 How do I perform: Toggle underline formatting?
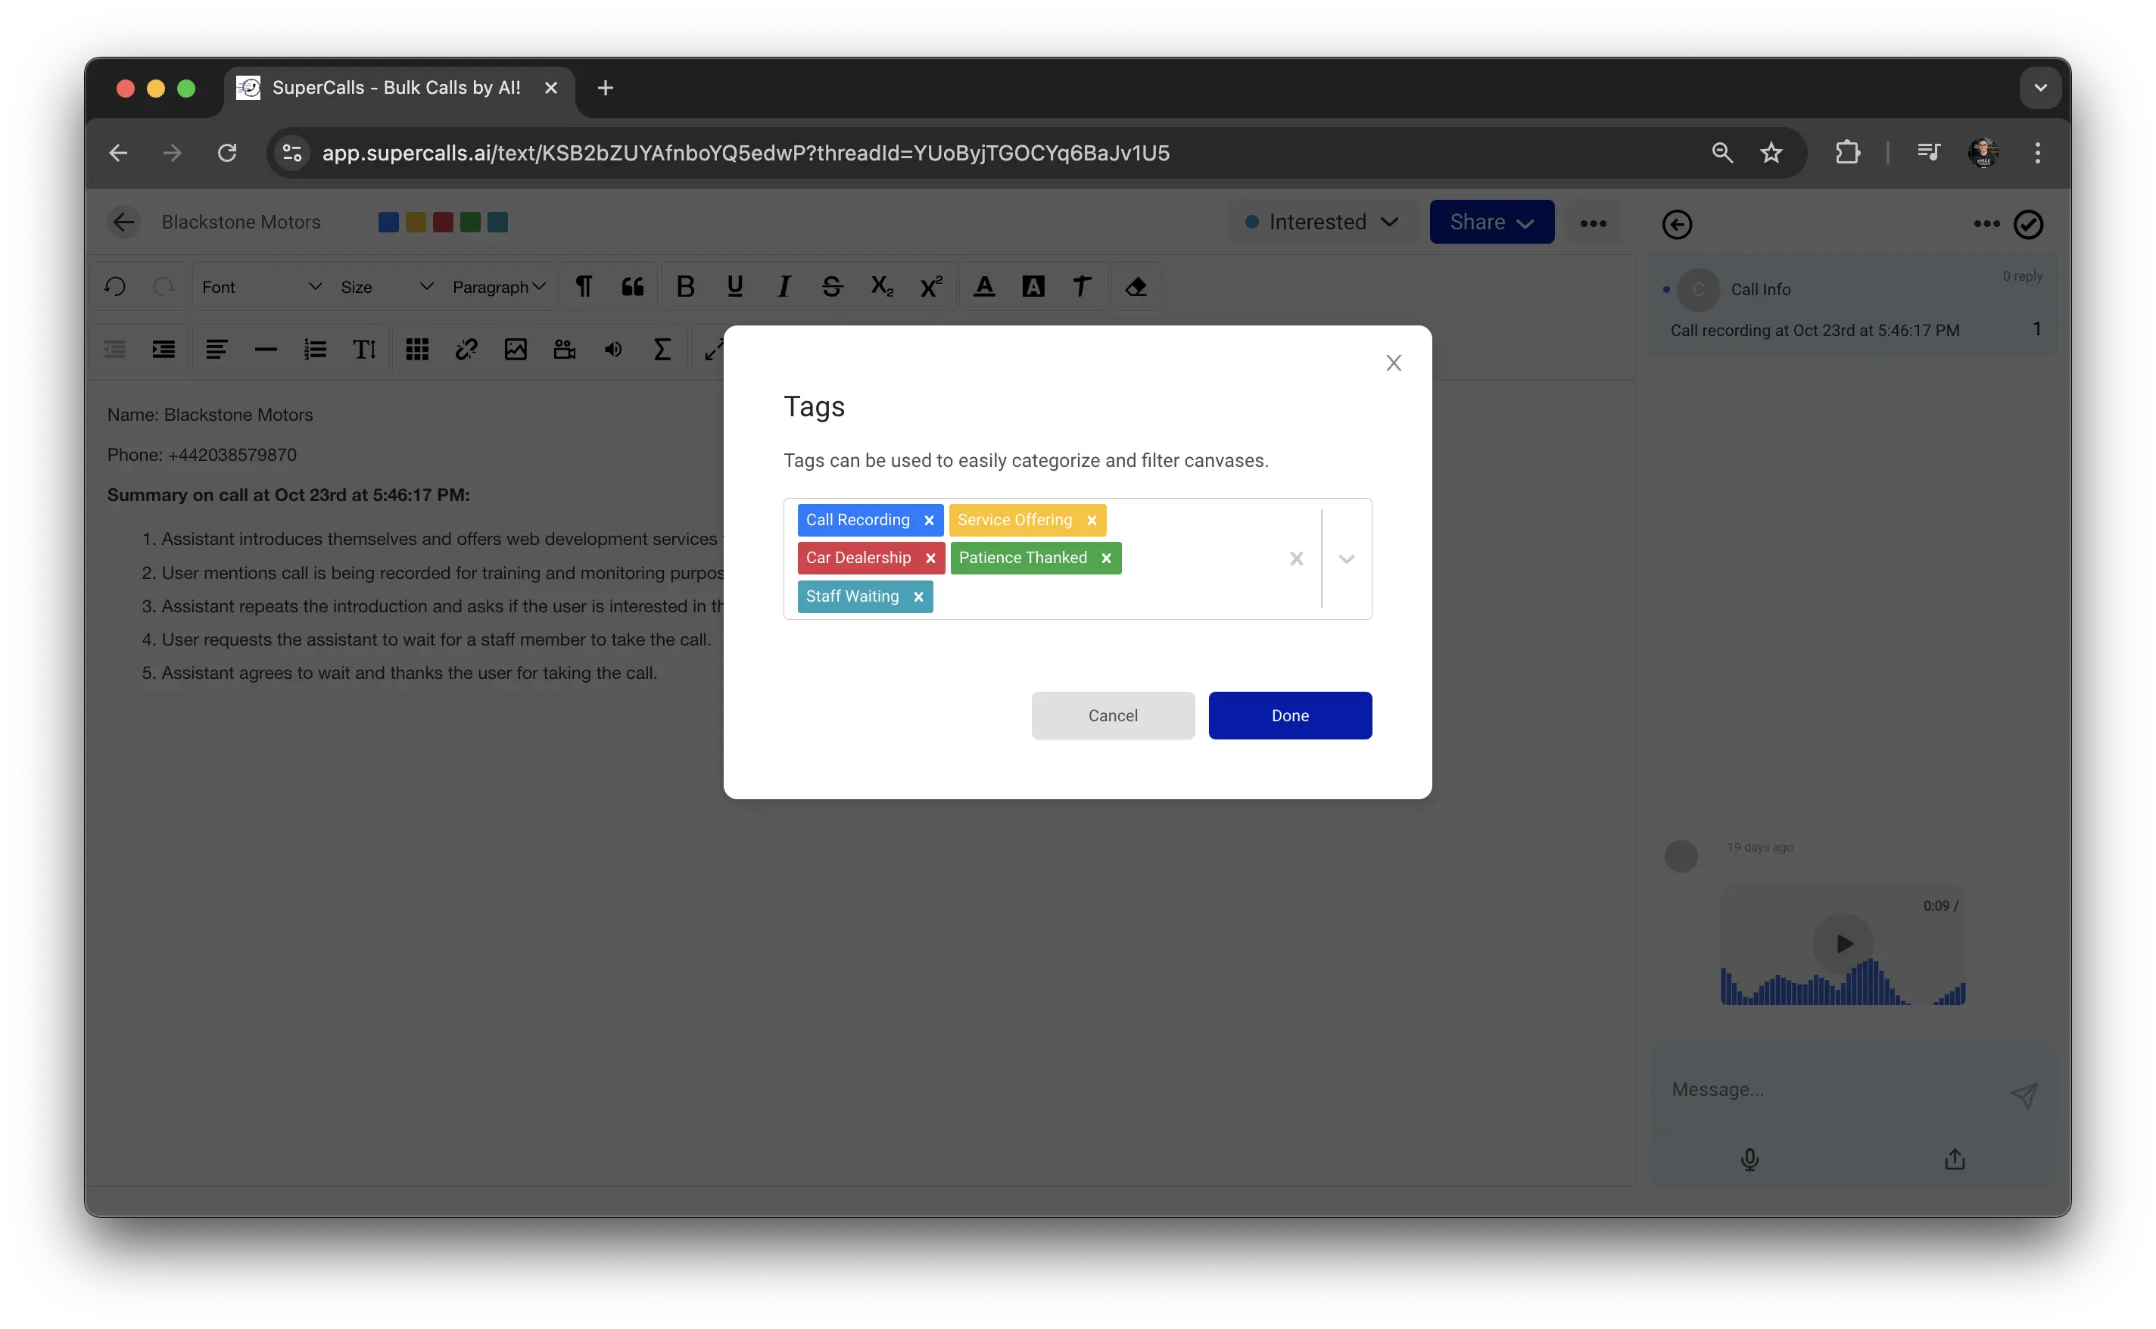click(735, 287)
